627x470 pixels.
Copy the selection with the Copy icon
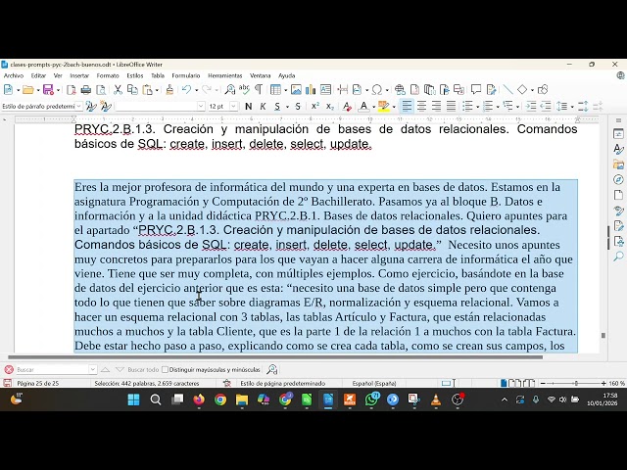pyautogui.click(x=132, y=90)
